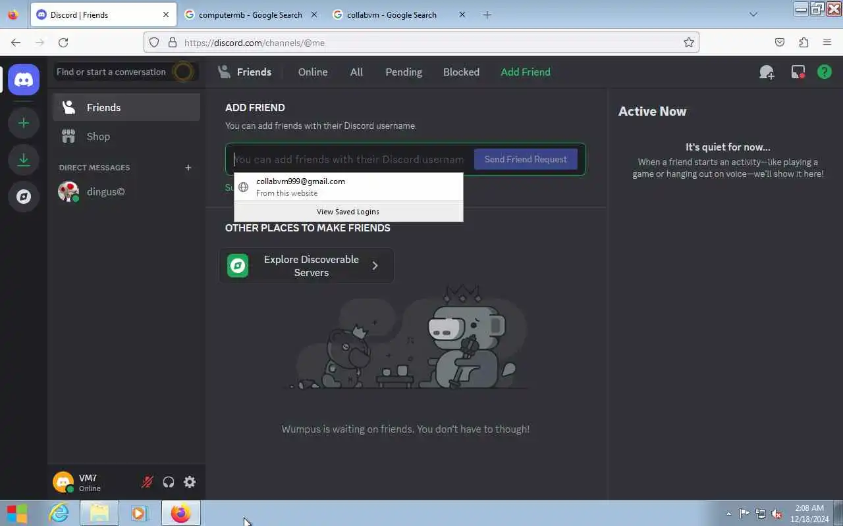Close the Discord | Friends browser tab

click(x=166, y=14)
